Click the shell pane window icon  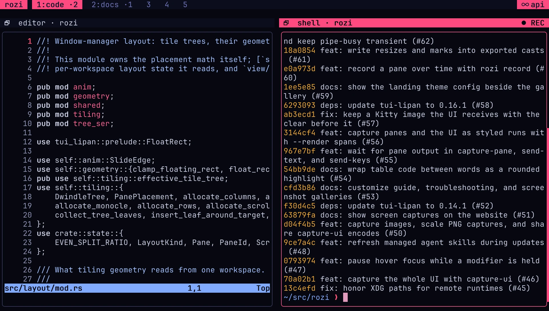286,23
